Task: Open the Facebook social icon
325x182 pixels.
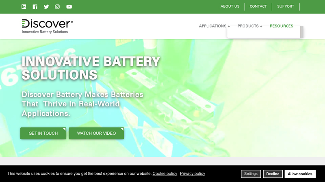Action: tap(35, 6)
